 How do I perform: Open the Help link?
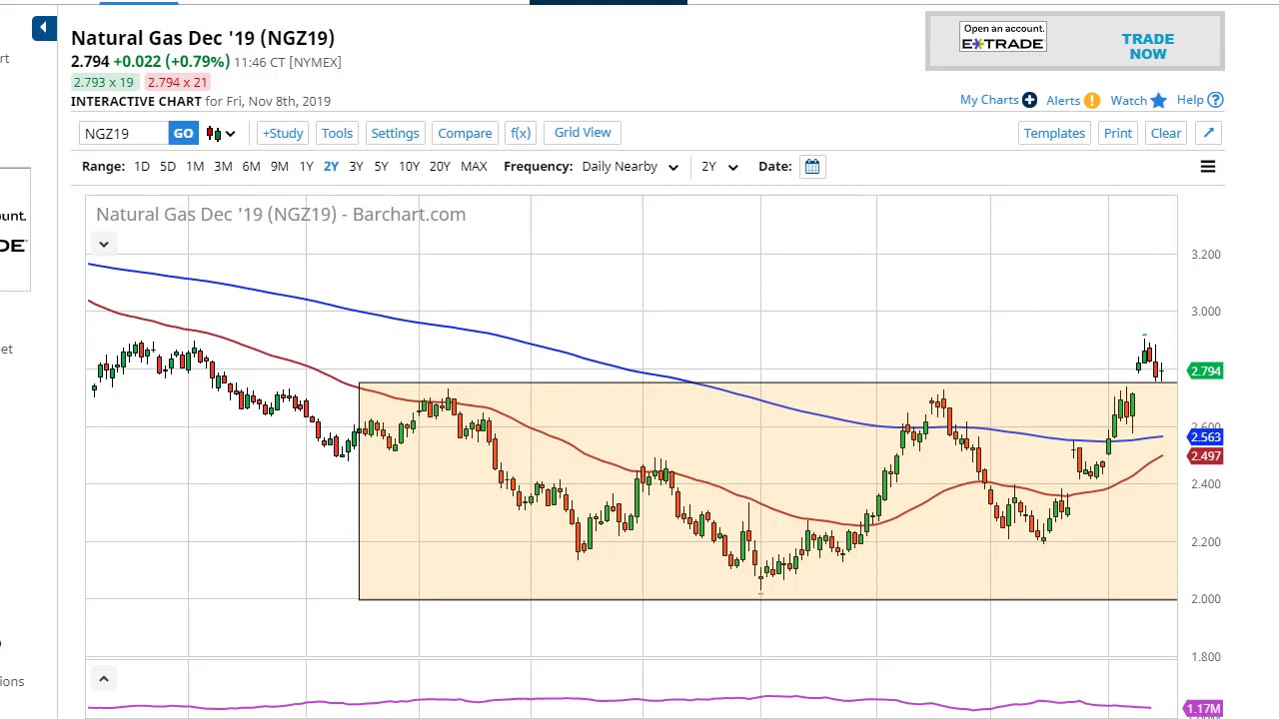tap(1190, 100)
